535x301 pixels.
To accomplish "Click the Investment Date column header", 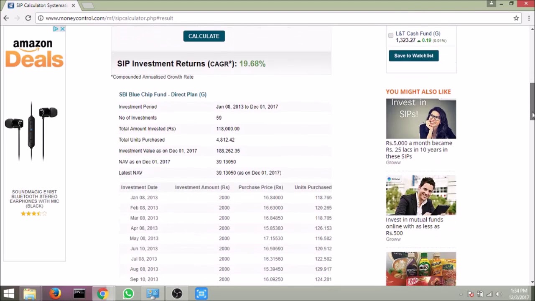I will (x=139, y=187).
